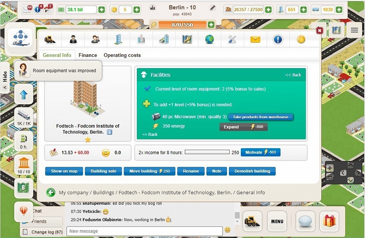
Task: Open the yellow envelope mail icon
Action: point(255,40)
